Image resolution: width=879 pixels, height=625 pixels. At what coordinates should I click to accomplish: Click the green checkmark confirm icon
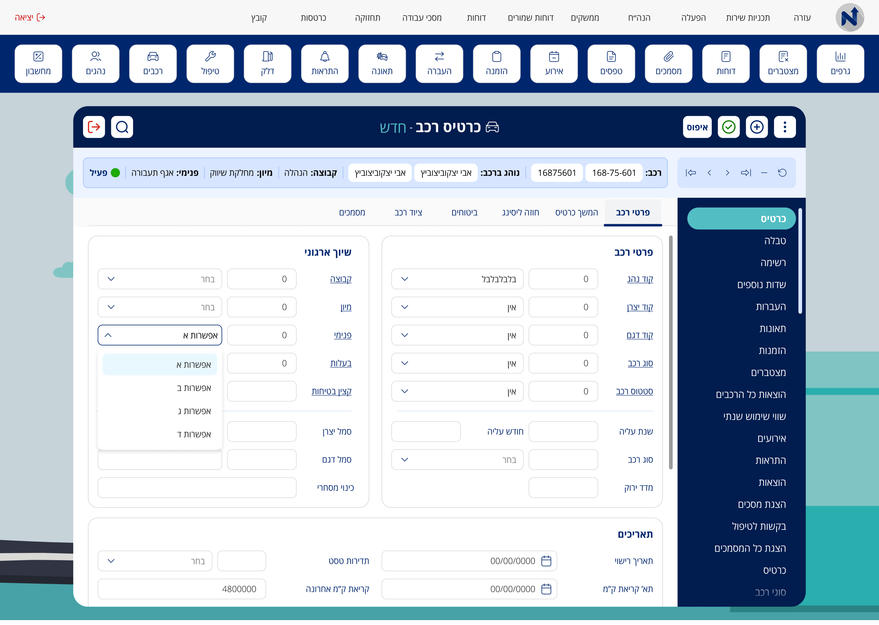pos(728,127)
